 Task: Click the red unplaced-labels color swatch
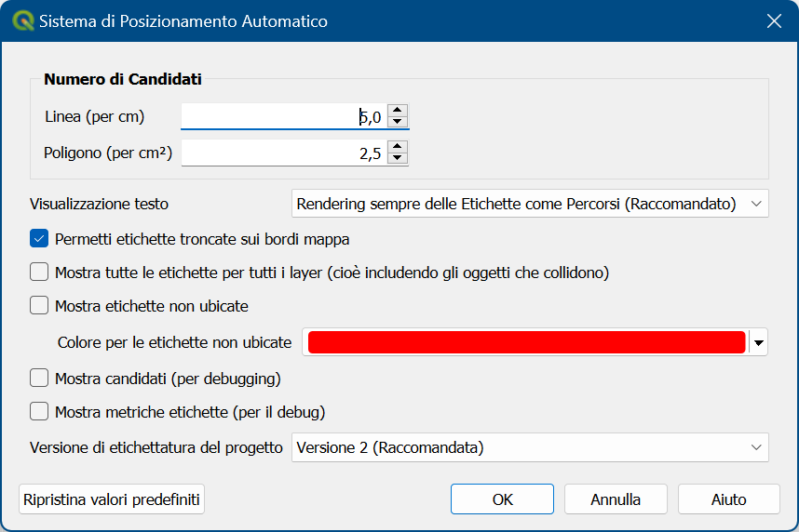(x=526, y=342)
